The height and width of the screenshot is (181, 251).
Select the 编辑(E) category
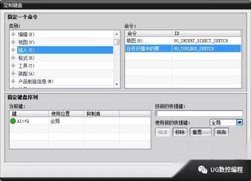click(x=26, y=34)
